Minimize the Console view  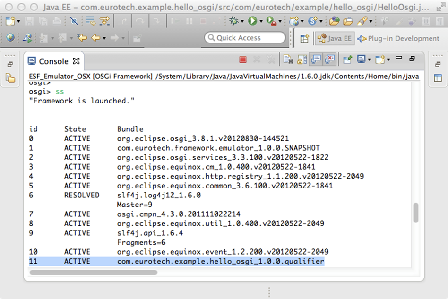[x=399, y=58]
